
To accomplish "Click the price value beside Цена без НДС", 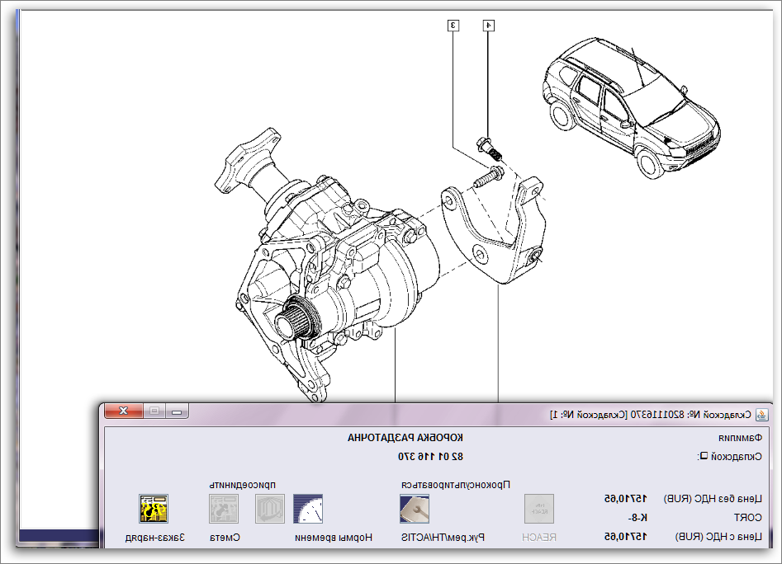I will pyautogui.click(x=626, y=499).
